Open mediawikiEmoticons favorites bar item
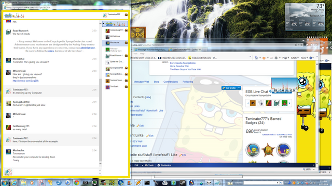The width and height of the screenshot is (332, 186). (202, 58)
